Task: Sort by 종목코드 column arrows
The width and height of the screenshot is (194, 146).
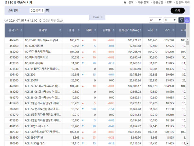Action: pos(21,30)
